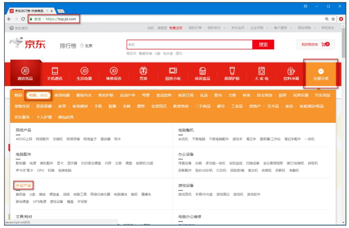This screenshot has width=349, height=228.
Task: Select the 图书 category tab
Action: (x=218, y=95)
